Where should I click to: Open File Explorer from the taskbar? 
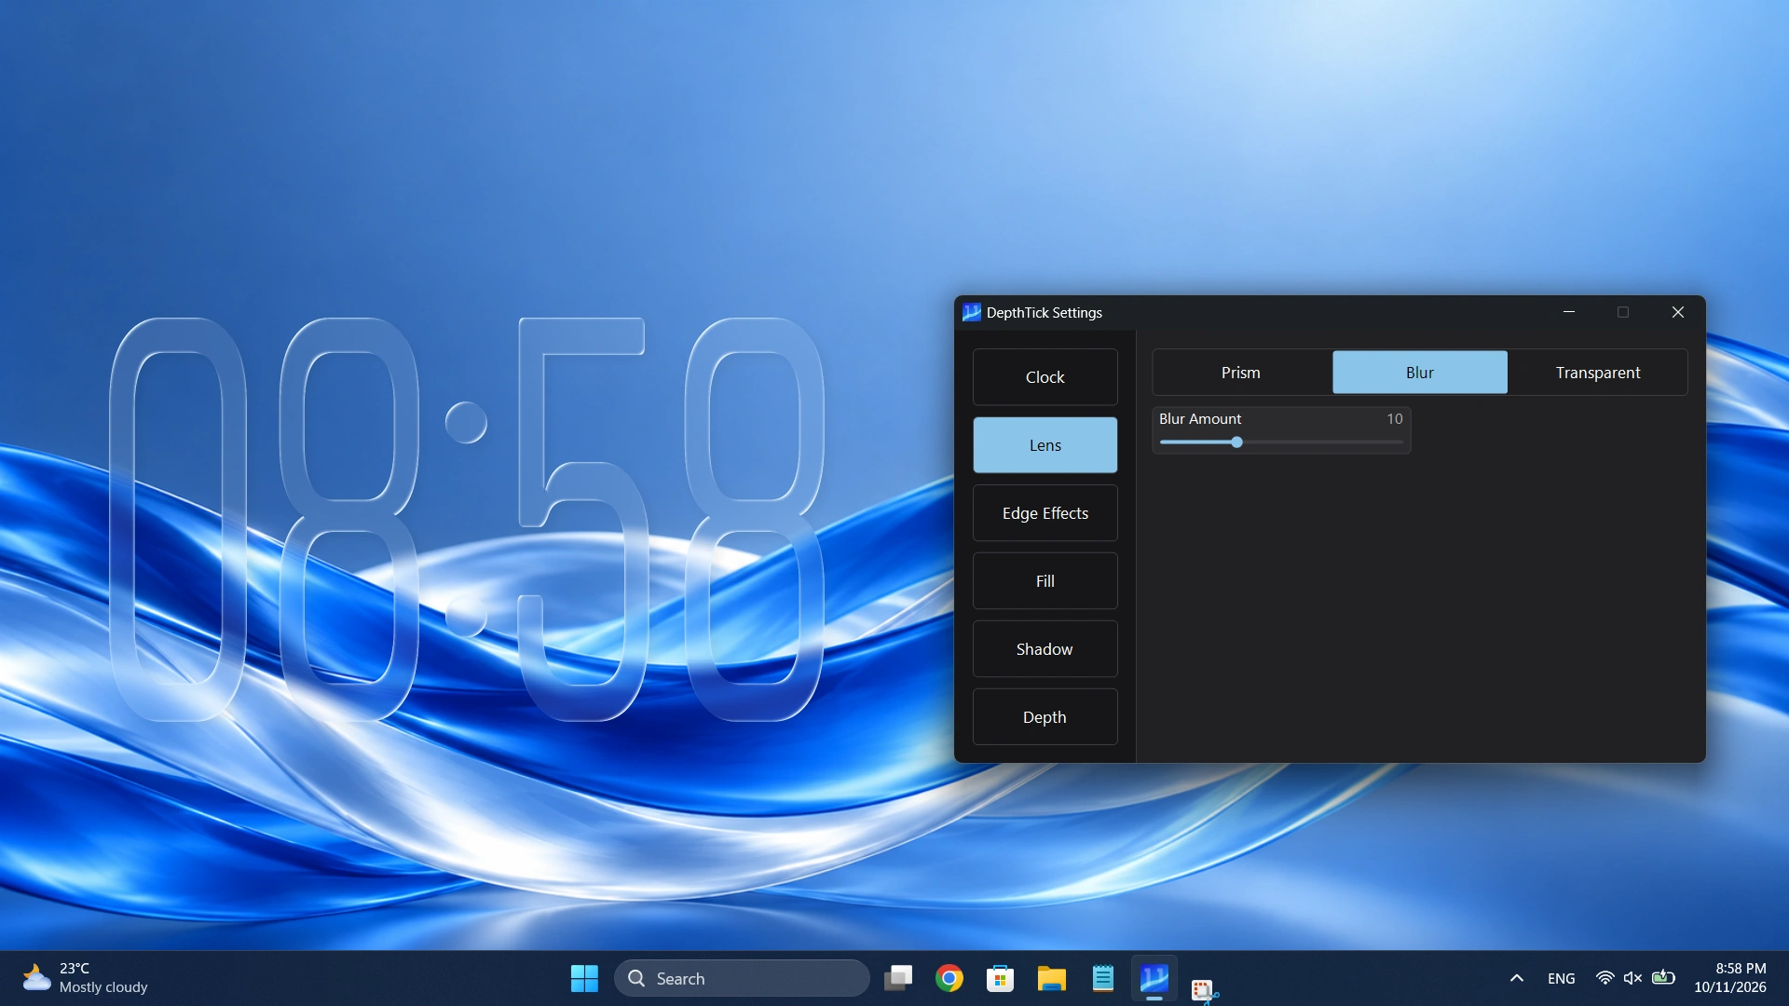pyautogui.click(x=1052, y=978)
